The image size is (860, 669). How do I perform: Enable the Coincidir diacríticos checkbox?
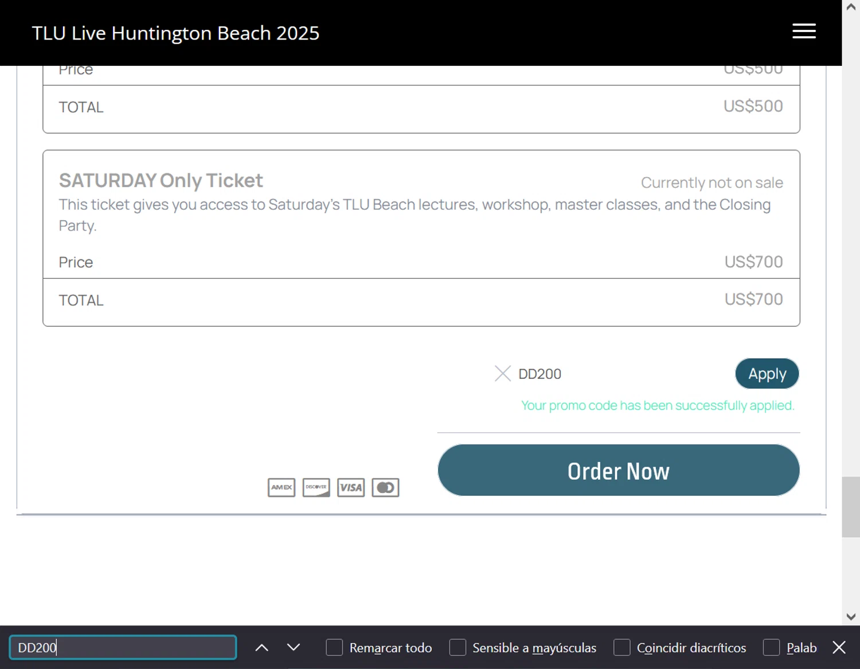point(621,648)
